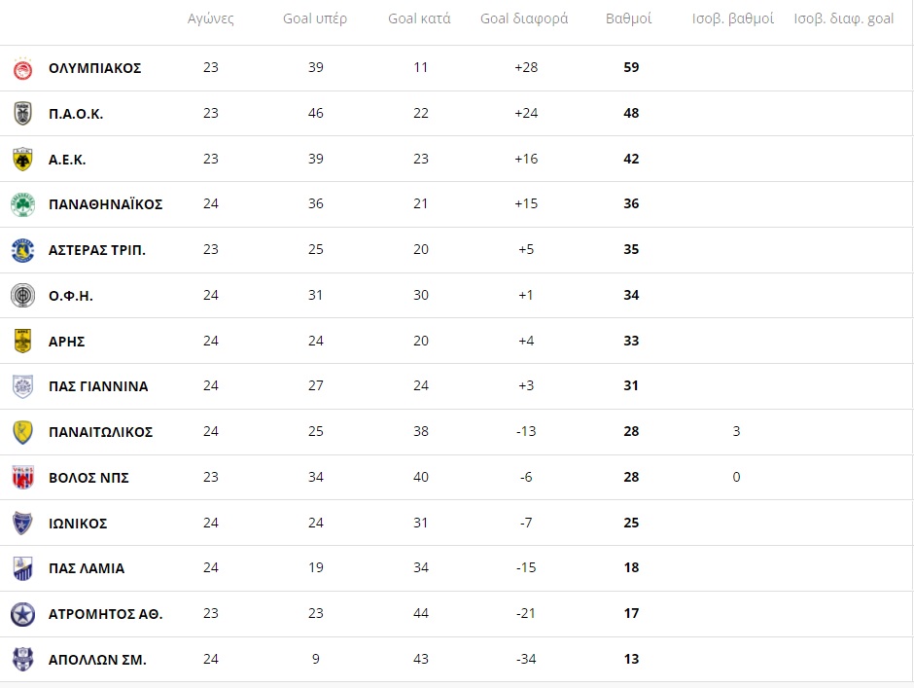
Task: Click the P.A.O.K. team crest
Action: (x=22, y=114)
